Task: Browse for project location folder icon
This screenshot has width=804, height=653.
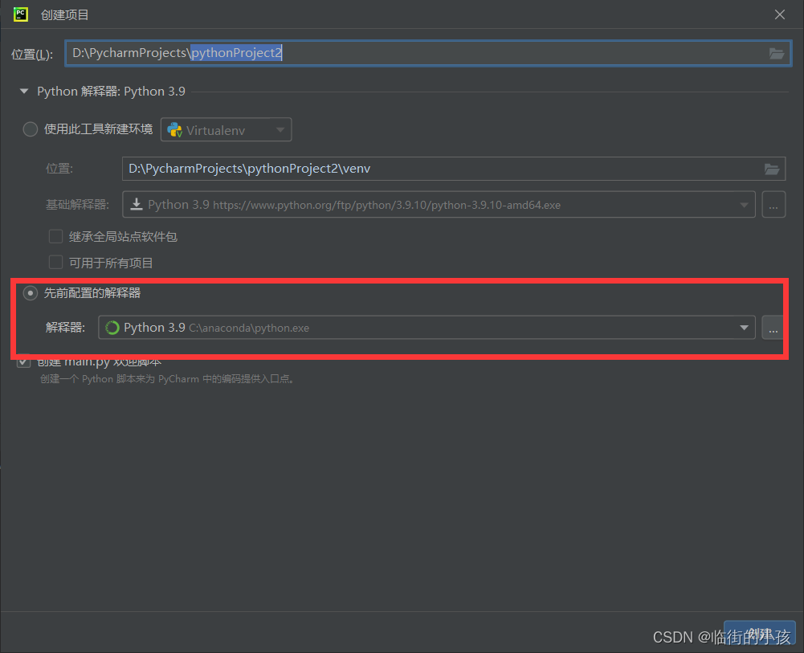Action: pos(777,53)
